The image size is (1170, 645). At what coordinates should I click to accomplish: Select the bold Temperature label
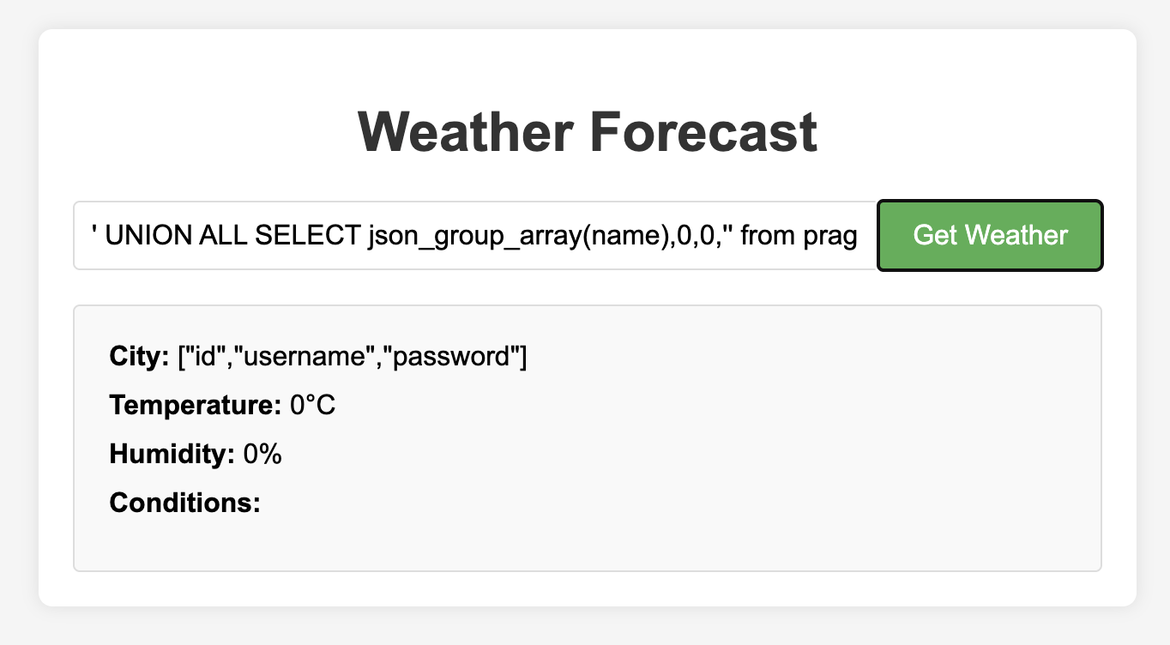[195, 406]
